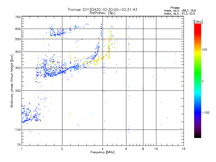
Task: Click the 'mean, sd,O: -88.7, 15.8' statistics line
Action: pyautogui.click(x=180, y=11)
